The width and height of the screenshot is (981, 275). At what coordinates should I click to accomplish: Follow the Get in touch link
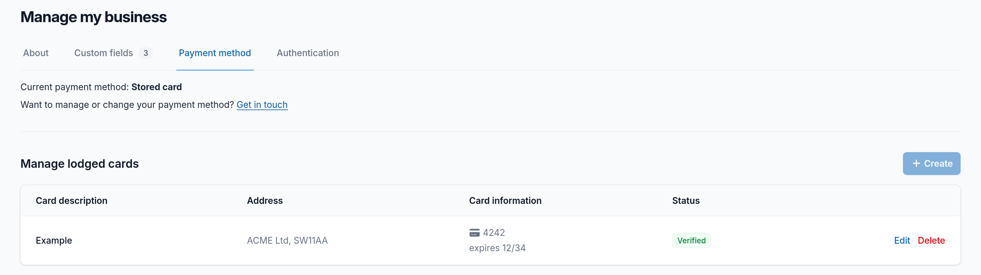click(262, 104)
